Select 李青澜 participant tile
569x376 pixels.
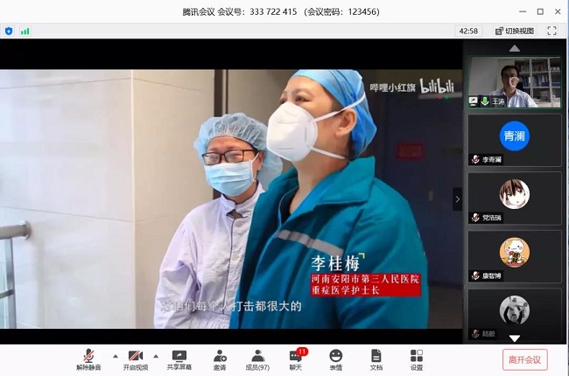coord(514,140)
